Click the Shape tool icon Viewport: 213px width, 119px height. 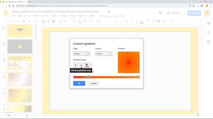pos(60,21)
